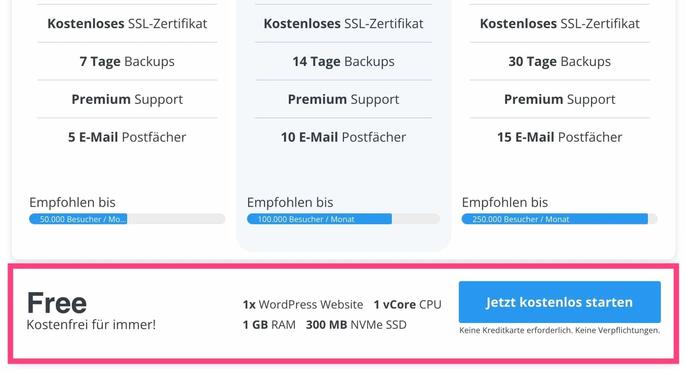Click the 300 MB NVMe SSD spec
Viewport: 685px width, 372px height.
(x=356, y=324)
